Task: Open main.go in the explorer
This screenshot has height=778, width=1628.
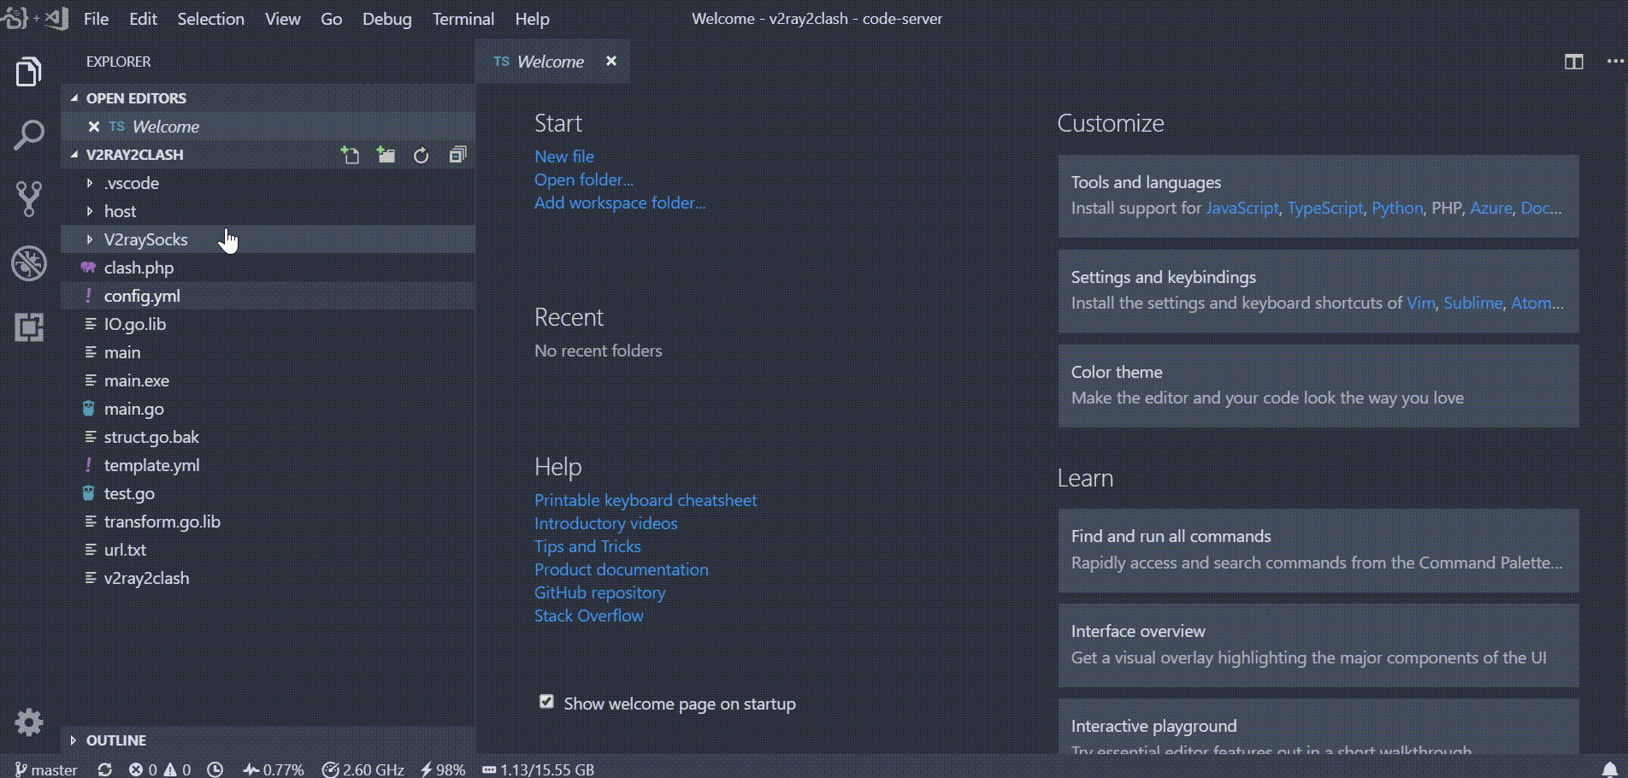Action: (268, 409)
